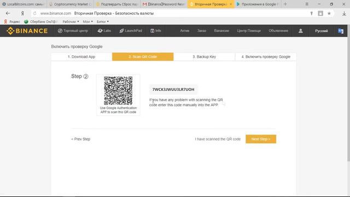Select the 3. Backup Key step tab
The height and width of the screenshot is (197, 350).
point(204,57)
